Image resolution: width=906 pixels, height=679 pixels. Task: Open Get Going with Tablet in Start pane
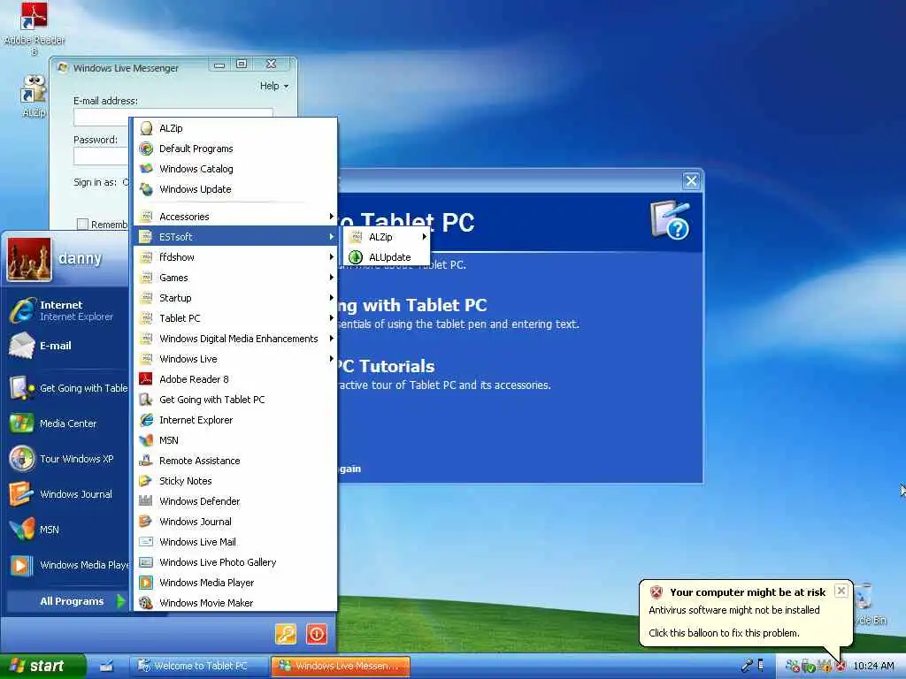click(x=66, y=388)
